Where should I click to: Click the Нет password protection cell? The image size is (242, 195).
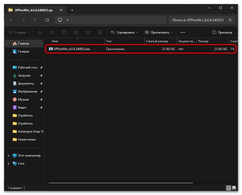(181, 49)
